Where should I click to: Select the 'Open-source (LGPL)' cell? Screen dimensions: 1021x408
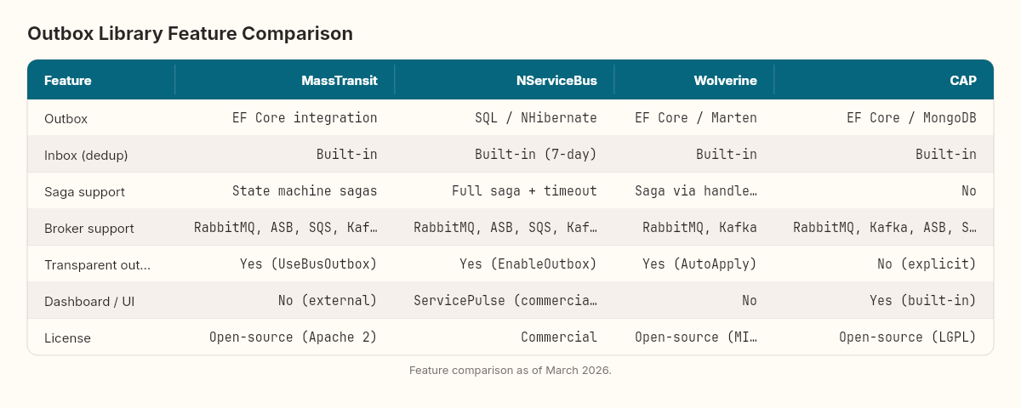(907, 337)
